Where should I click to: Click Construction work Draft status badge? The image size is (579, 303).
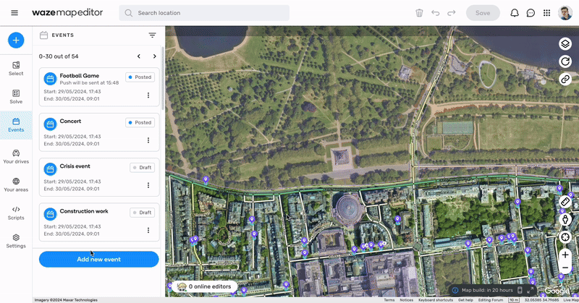142,213
